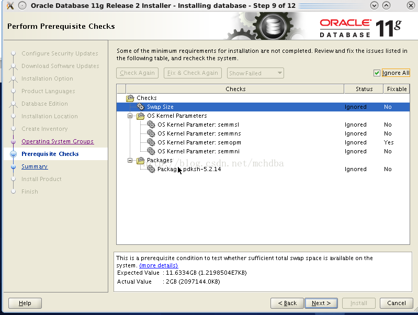418x315 pixels.
Task: Open the more details link
Action: tap(158, 265)
